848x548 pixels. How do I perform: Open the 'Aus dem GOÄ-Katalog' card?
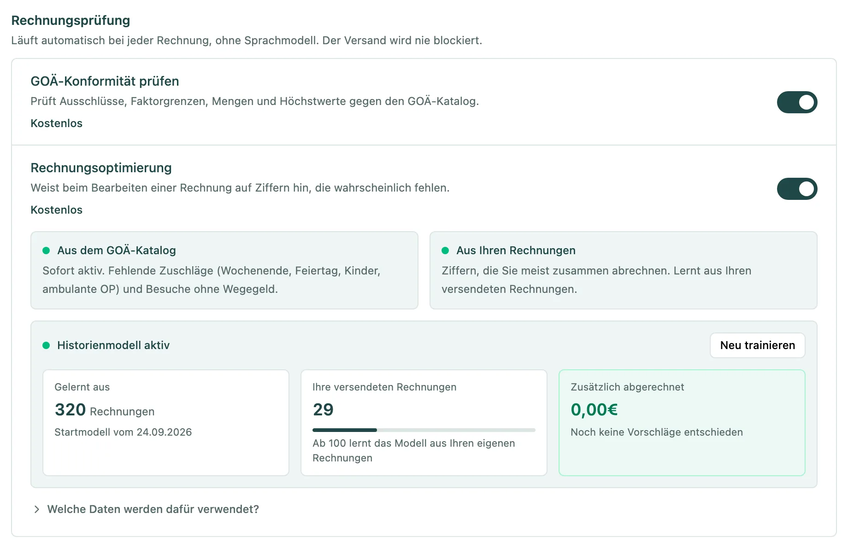pyautogui.click(x=224, y=270)
